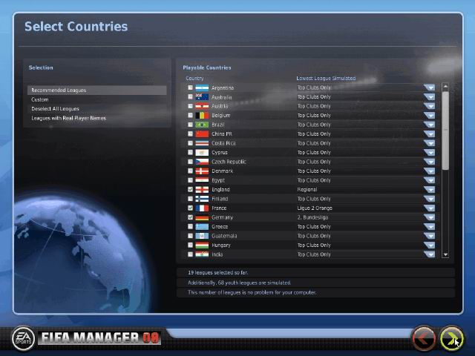475x356 pixels.
Task: Click the Austria flag icon
Action: (202, 106)
